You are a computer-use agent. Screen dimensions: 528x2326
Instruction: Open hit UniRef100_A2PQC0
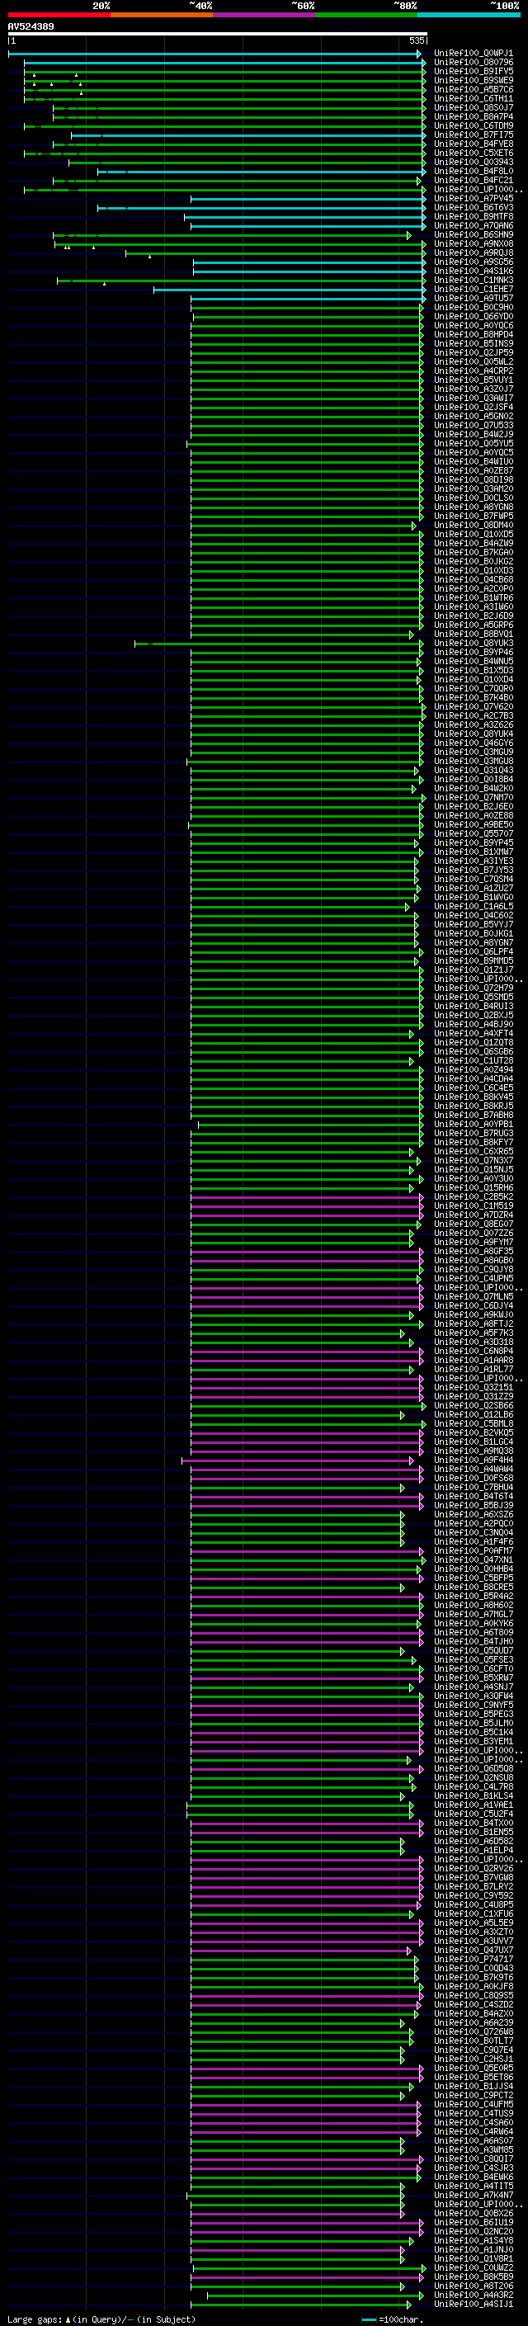point(474,1524)
